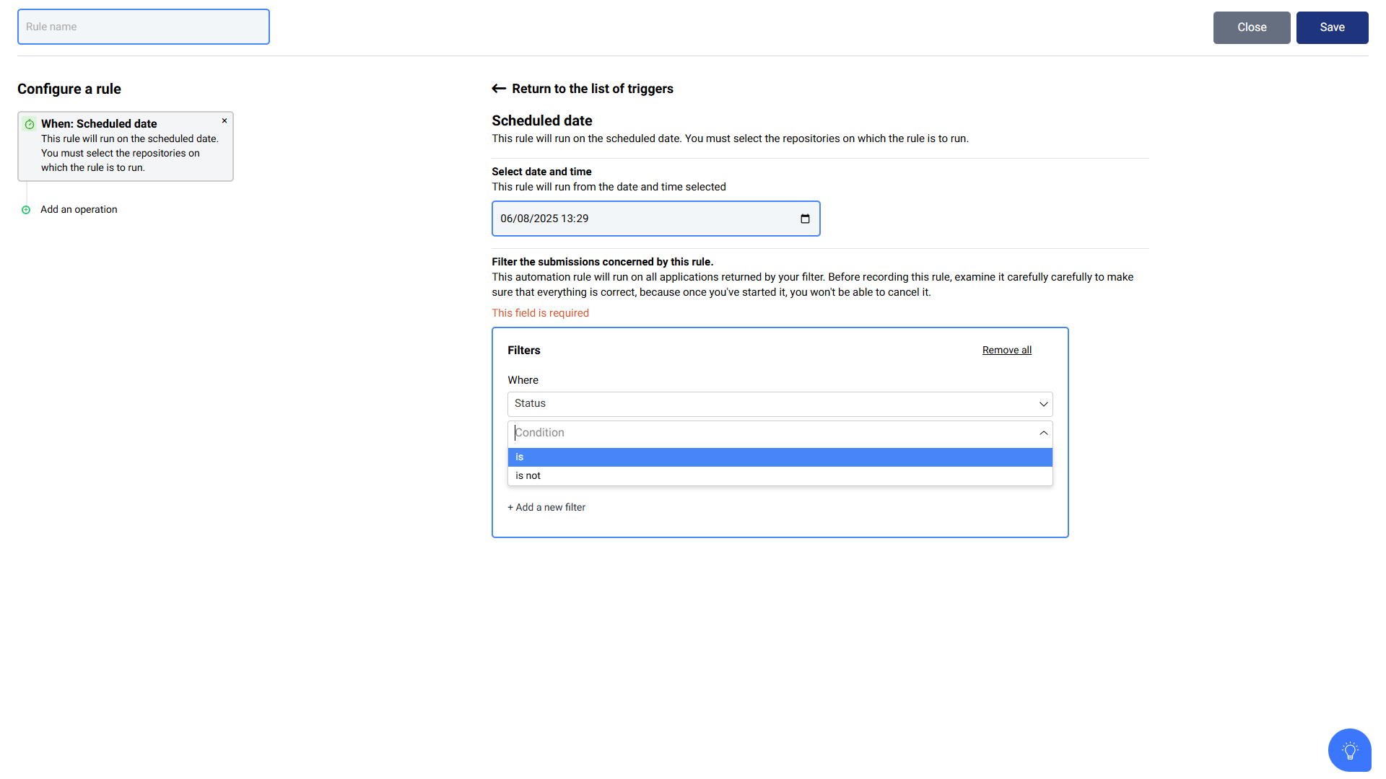Image resolution: width=1386 pixels, height=779 pixels.
Task: Open the lightbulb help button
Action: click(x=1349, y=750)
